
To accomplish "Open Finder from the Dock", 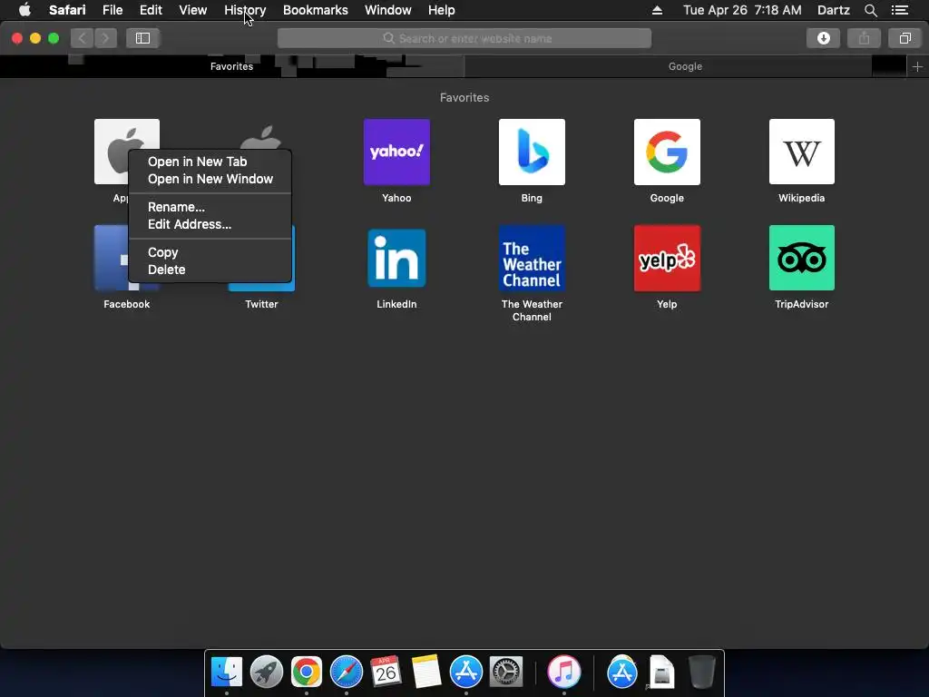I will click(227, 672).
